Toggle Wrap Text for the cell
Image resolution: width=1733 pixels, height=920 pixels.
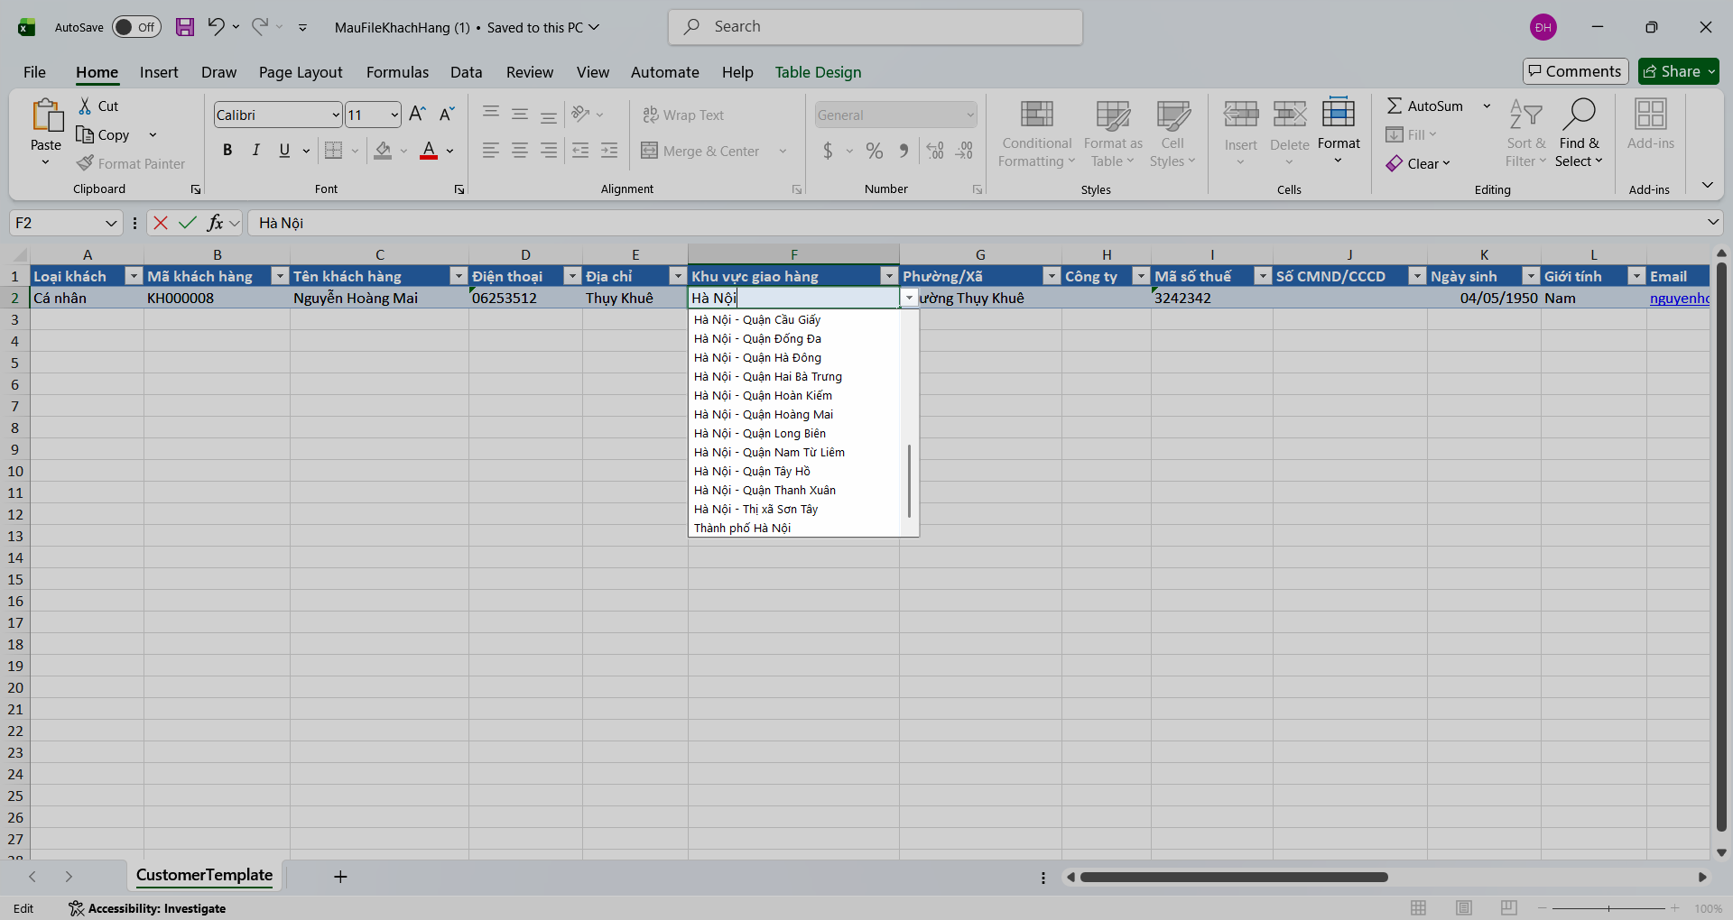[683, 115]
